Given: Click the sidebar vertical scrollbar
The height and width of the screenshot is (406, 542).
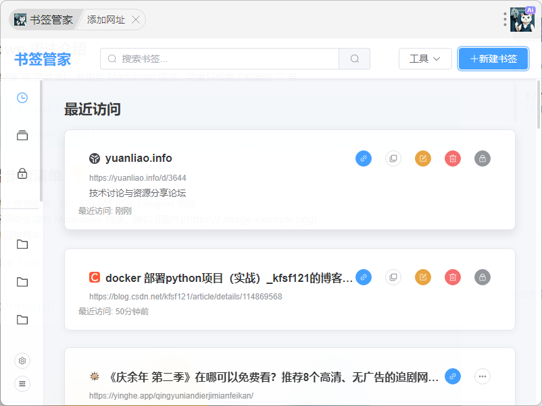Looking at the screenshot, I should 41,141.
